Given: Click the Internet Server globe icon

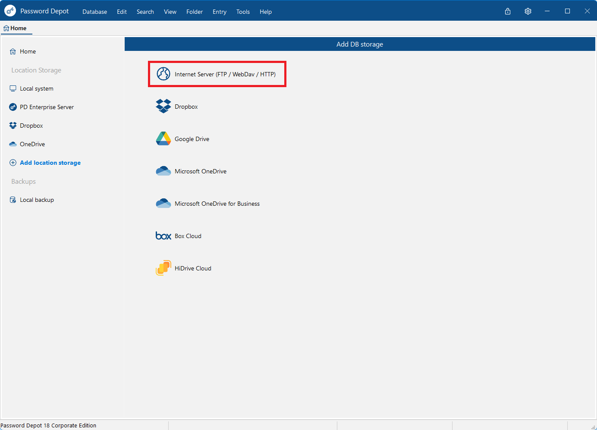Looking at the screenshot, I should [x=163, y=74].
